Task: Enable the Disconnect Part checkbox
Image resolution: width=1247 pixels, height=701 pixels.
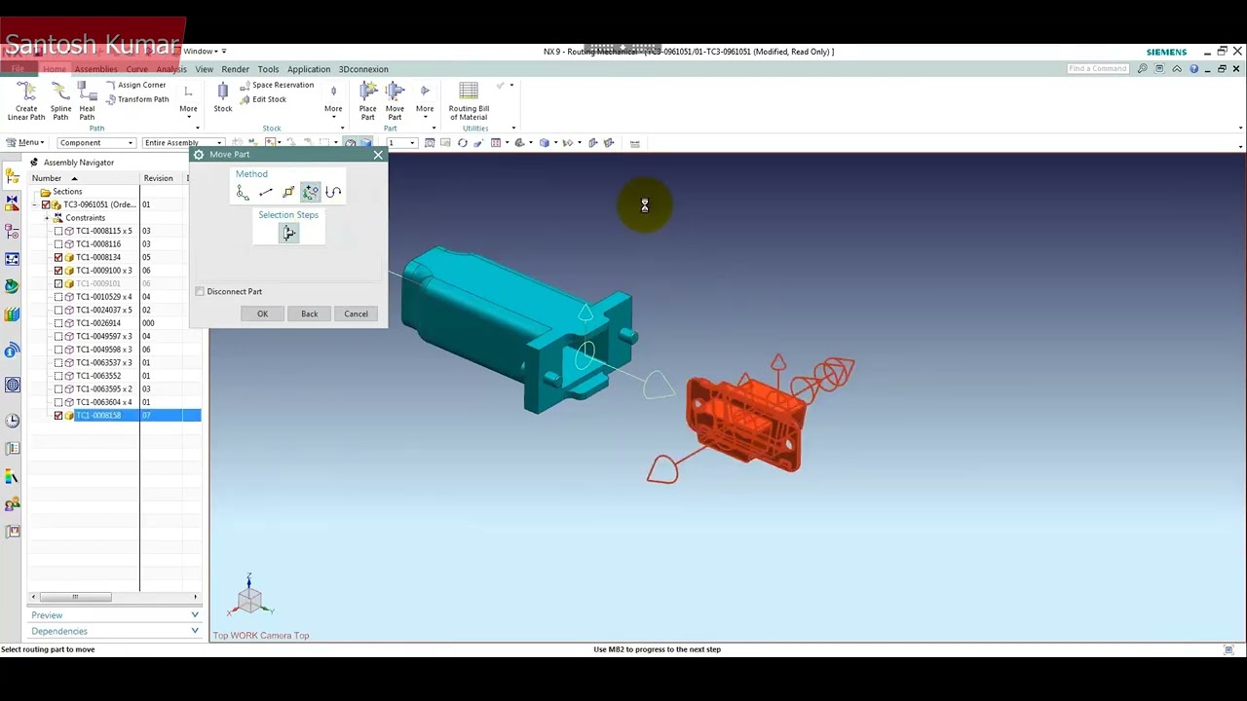Action: point(200,291)
